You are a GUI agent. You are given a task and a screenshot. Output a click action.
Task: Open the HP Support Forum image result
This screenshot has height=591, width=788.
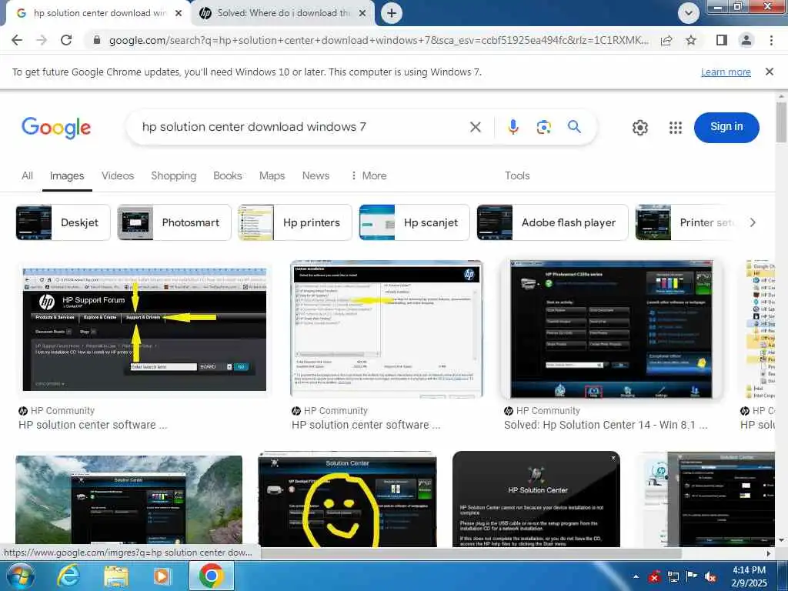(144, 329)
